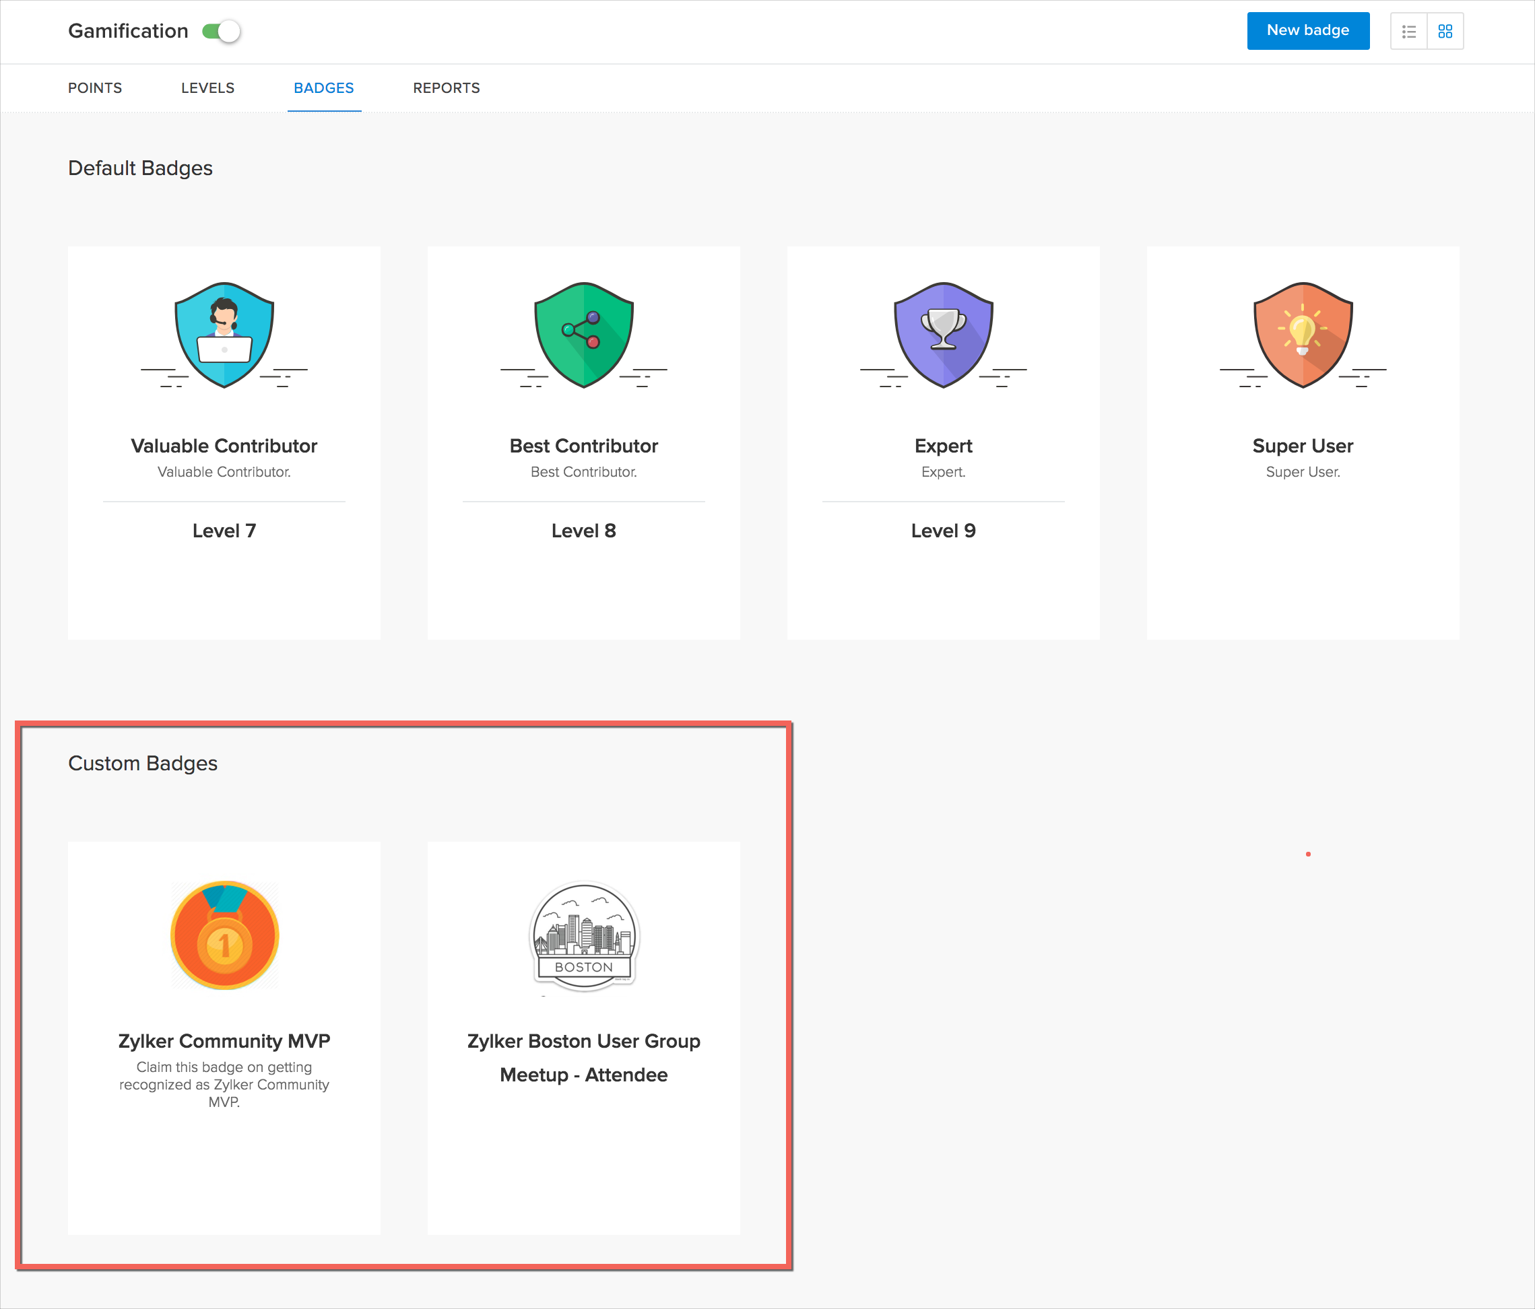Open Valuable Contributor badge title
The width and height of the screenshot is (1535, 1309).
[224, 446]
